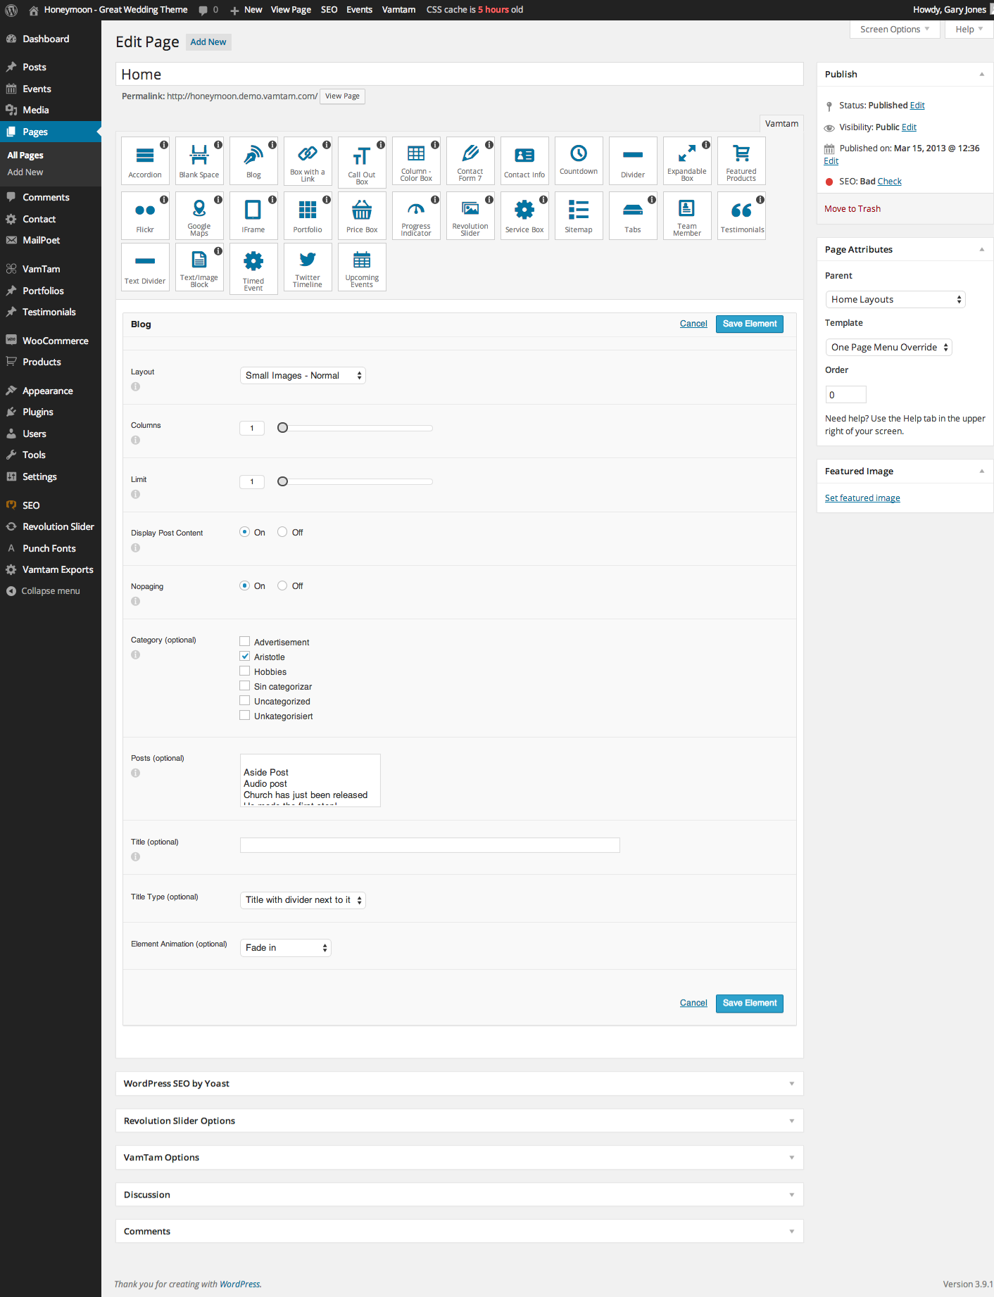Add a Google Maps element
This screenshot has height=1297, width=994.
199,215
